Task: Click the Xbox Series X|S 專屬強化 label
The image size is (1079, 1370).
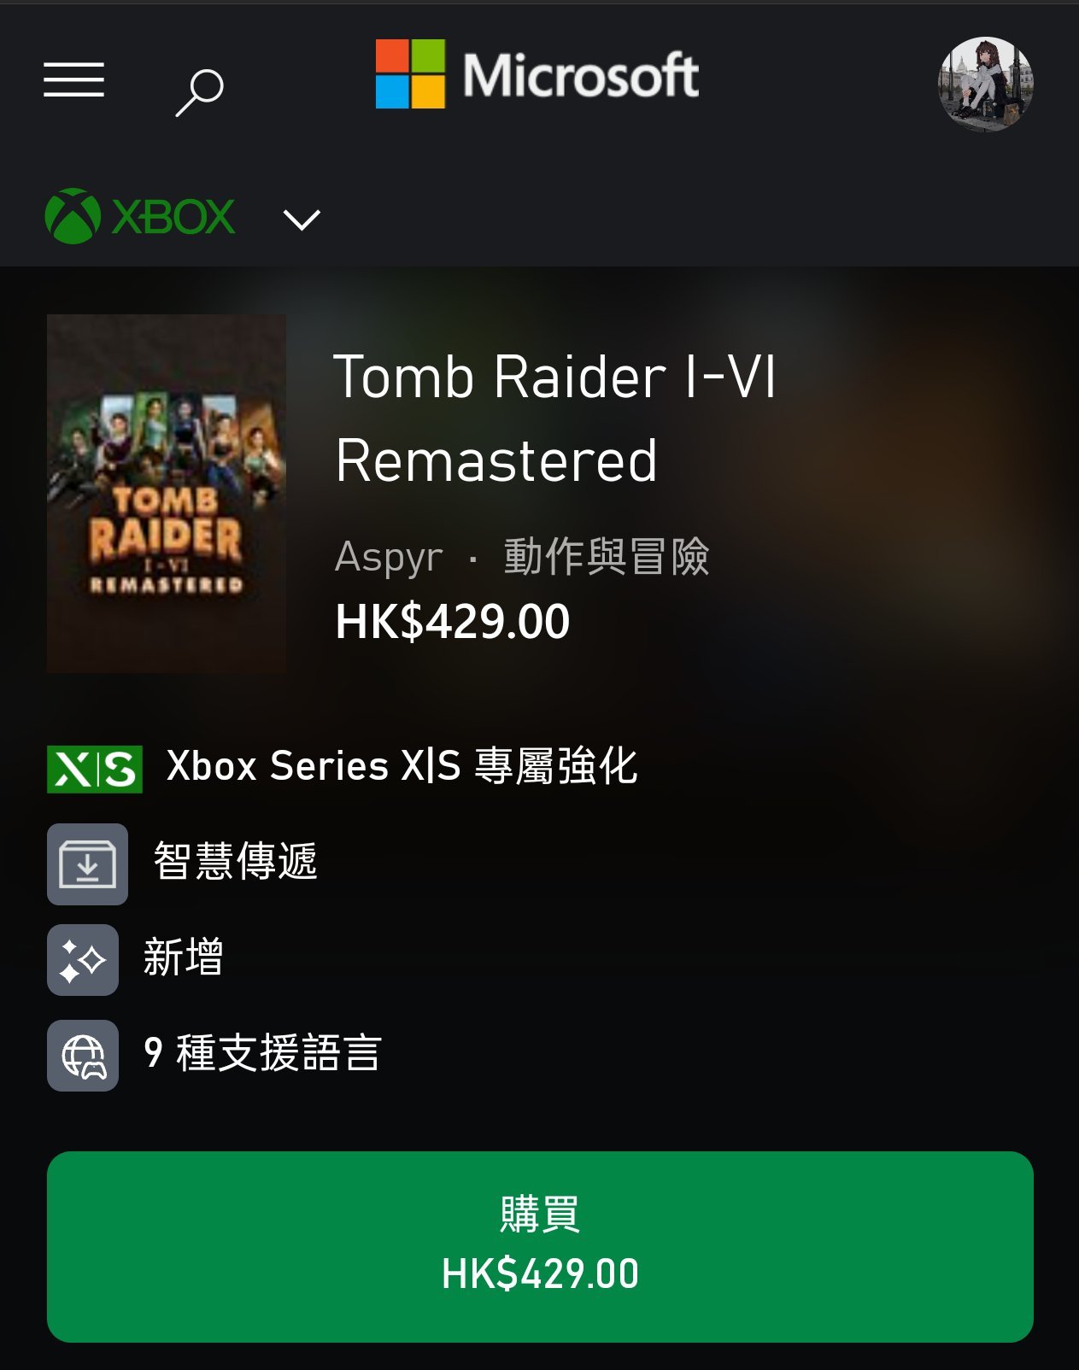Action: coord(402,766)
